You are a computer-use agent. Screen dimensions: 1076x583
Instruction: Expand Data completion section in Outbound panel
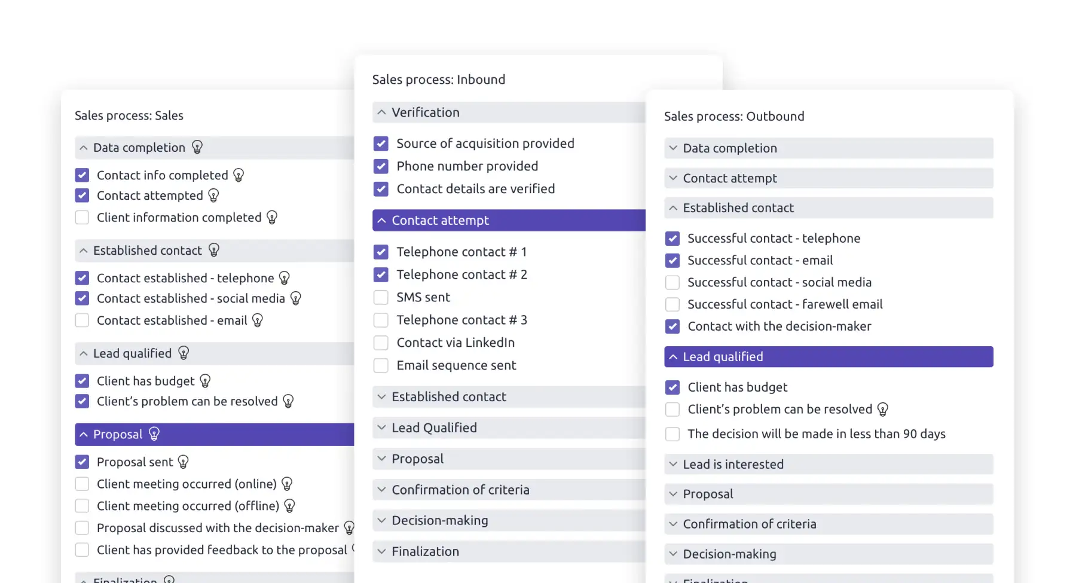coord(829,148)
